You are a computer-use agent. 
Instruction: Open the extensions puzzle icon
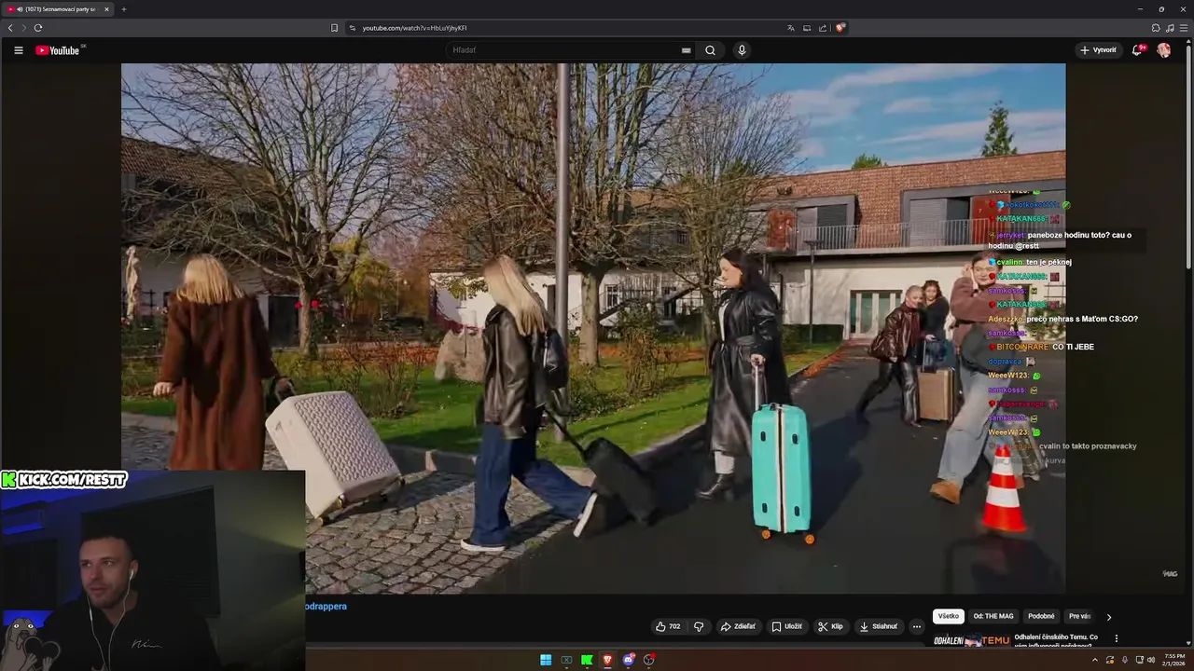(1156, 28)
